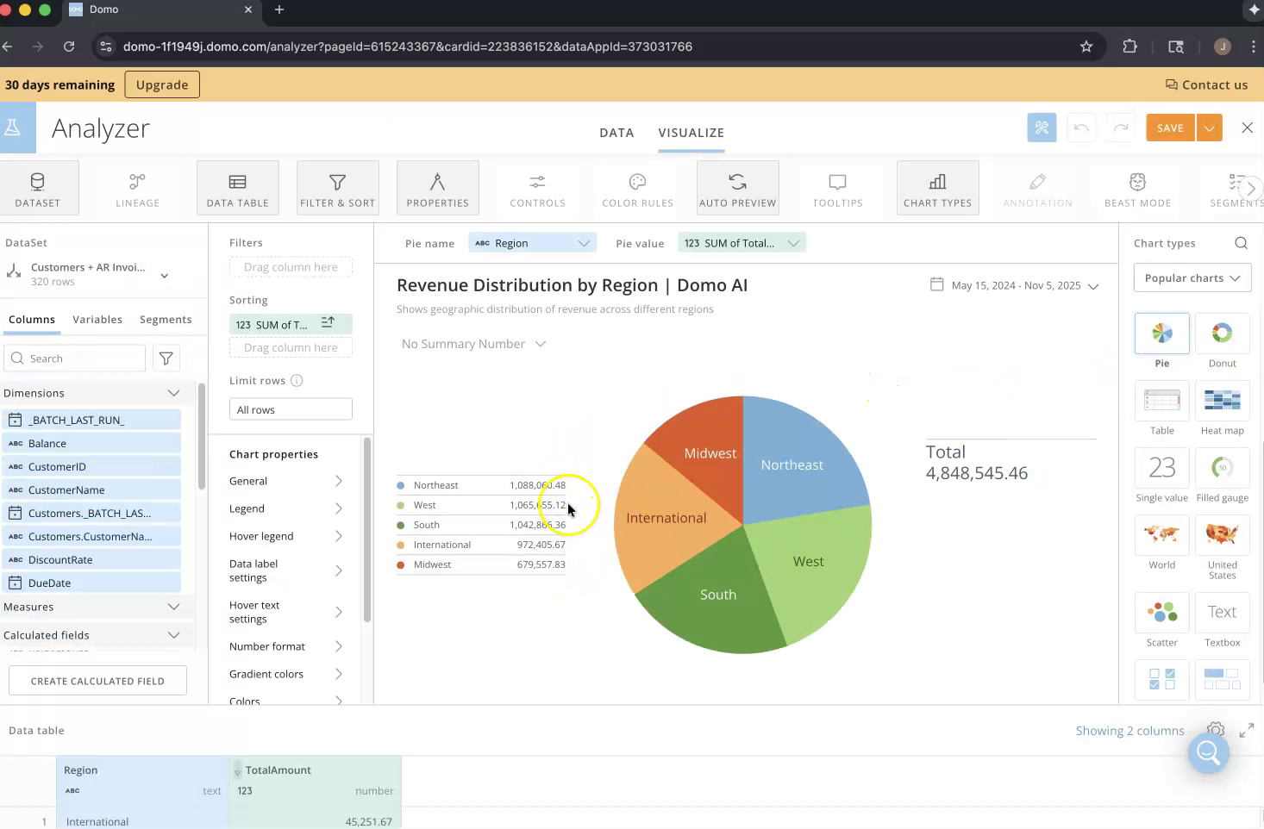This screenshot has width=1264, height=829.
Task: Toggle the Filter & Sort panel
Action: pos(337,188)
